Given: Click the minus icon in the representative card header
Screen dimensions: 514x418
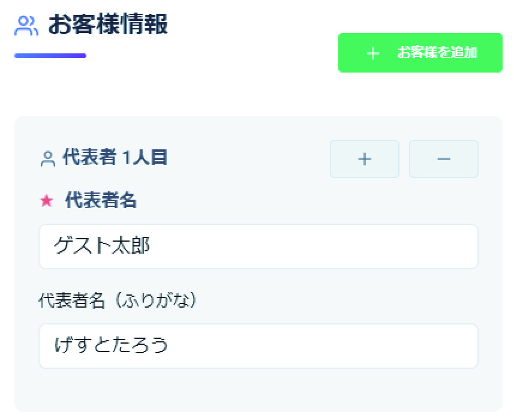Looking at the screenshot, I should coord(443,159).
